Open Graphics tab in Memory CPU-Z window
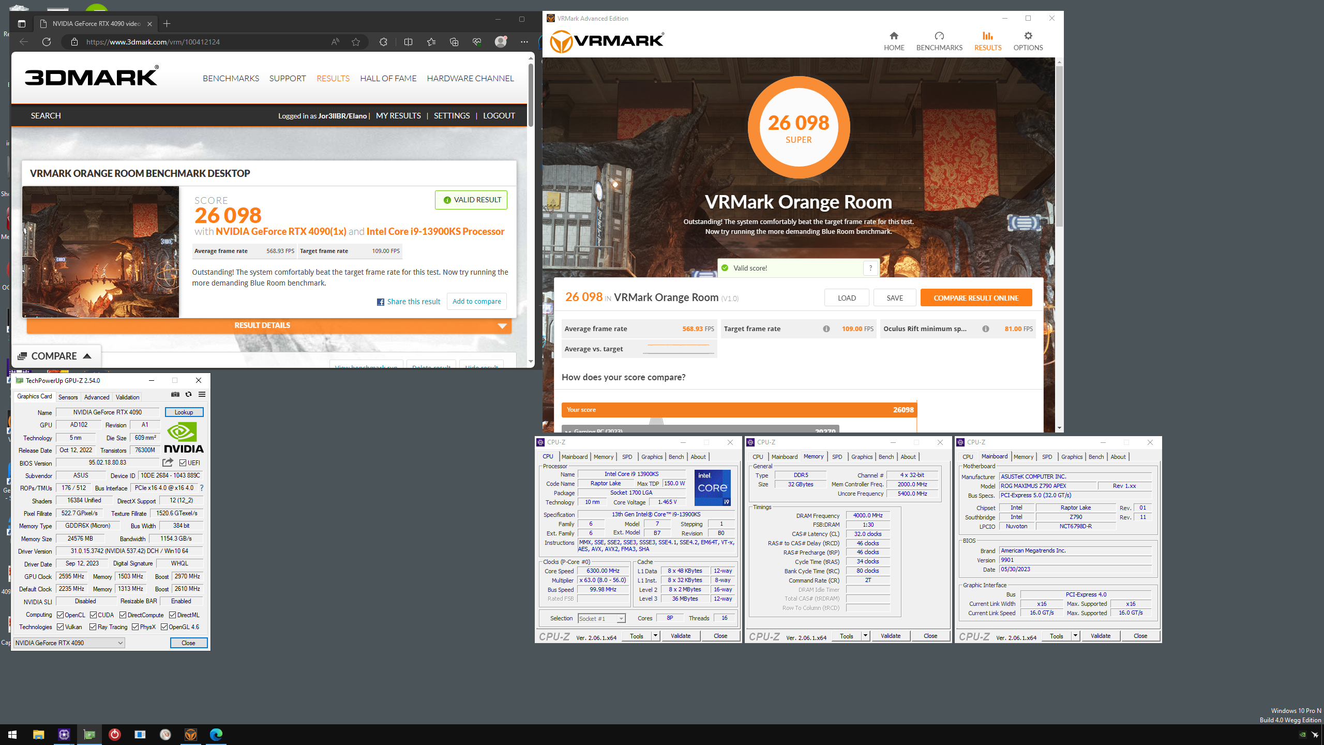Image resolution: width=1324 pixels, height=745 pixels. click(862, 457)
